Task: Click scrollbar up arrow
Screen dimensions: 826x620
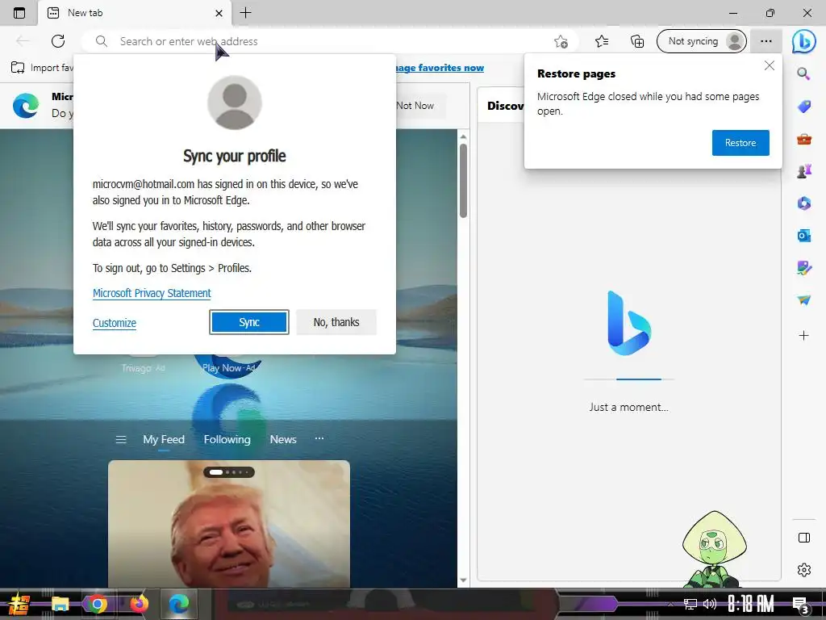Action: [x=463, y=136]
